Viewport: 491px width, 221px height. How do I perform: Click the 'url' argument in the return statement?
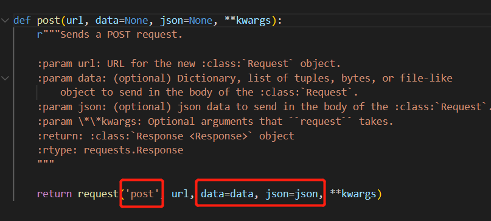click(x=180, y=194)
